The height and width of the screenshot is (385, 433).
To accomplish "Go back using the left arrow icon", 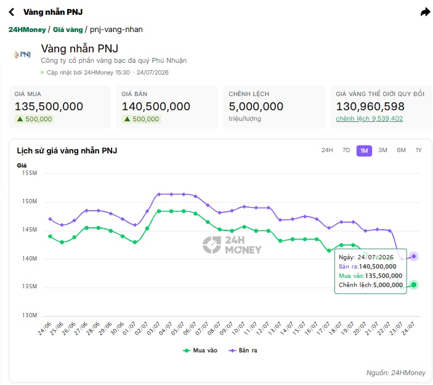I will point(12,12).
